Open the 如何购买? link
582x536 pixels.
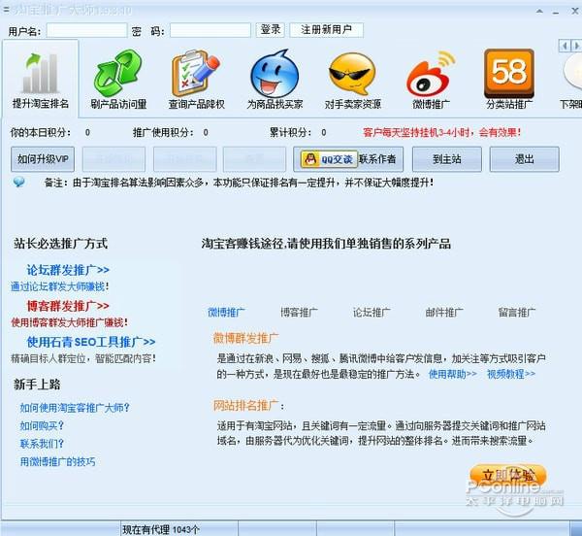coord(42,425)
